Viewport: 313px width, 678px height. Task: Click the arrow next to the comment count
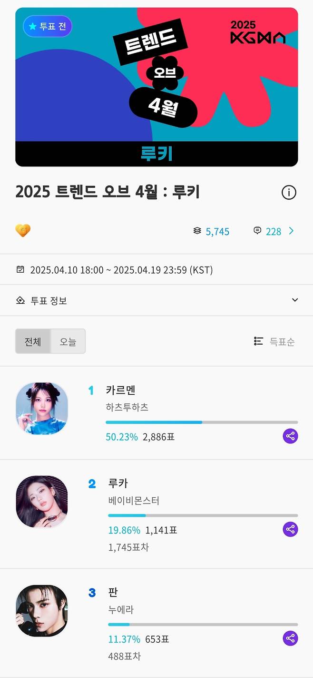click(292, 231)
